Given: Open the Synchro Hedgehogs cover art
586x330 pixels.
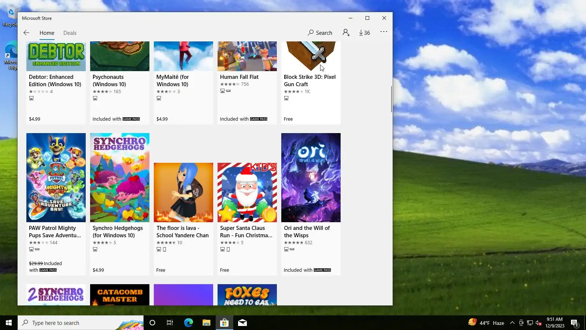Looking at the screenshot, I should tap(120, 177).
